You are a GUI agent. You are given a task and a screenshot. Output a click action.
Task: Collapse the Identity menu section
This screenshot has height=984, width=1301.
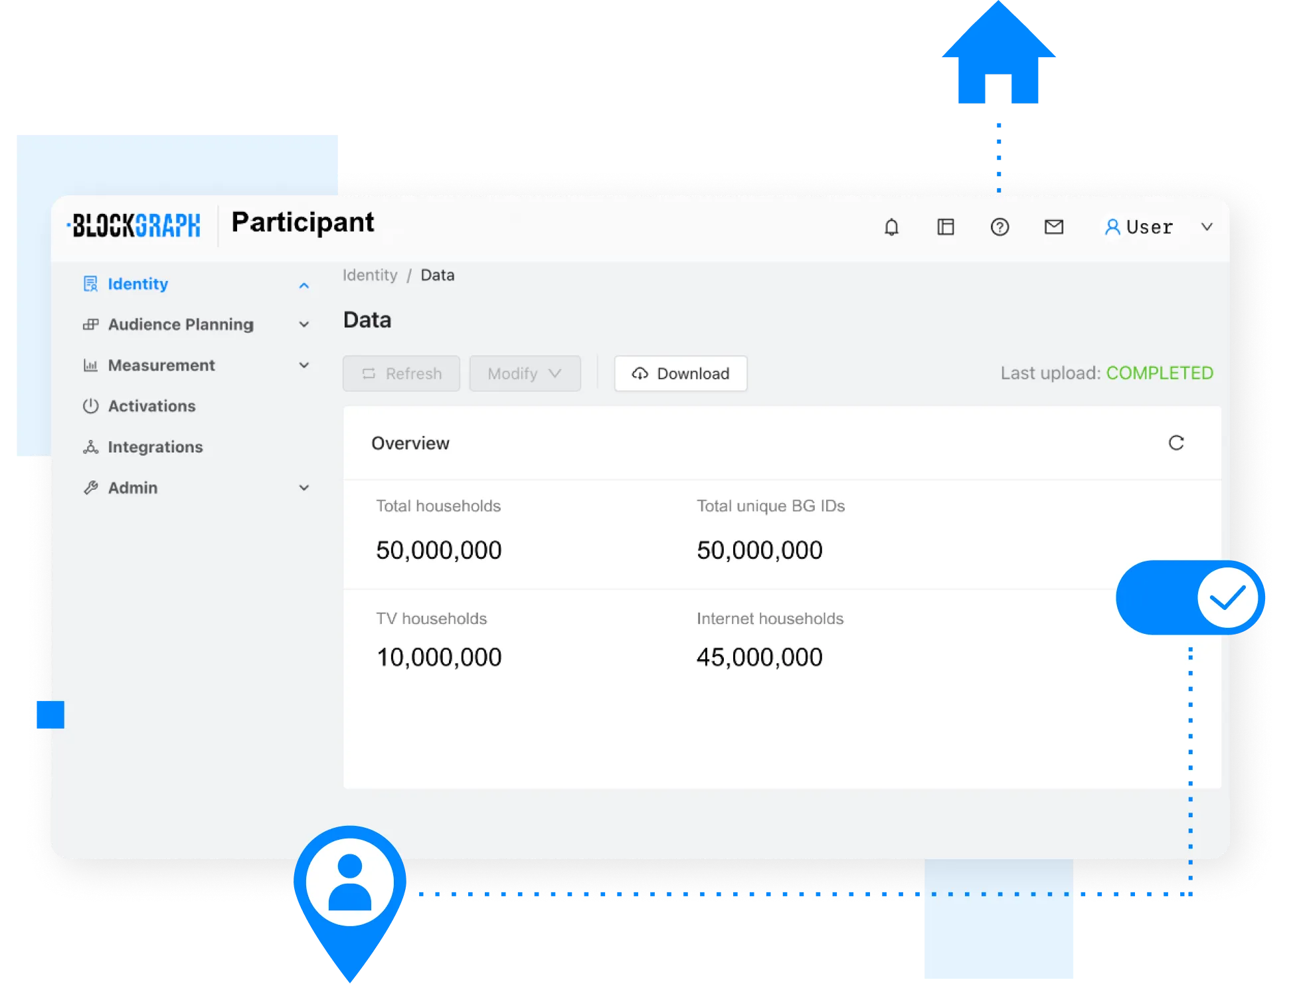point(304,285)
